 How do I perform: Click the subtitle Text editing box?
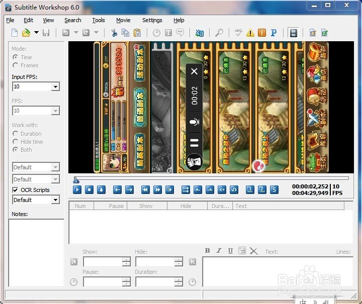click(x=278, y=272)
